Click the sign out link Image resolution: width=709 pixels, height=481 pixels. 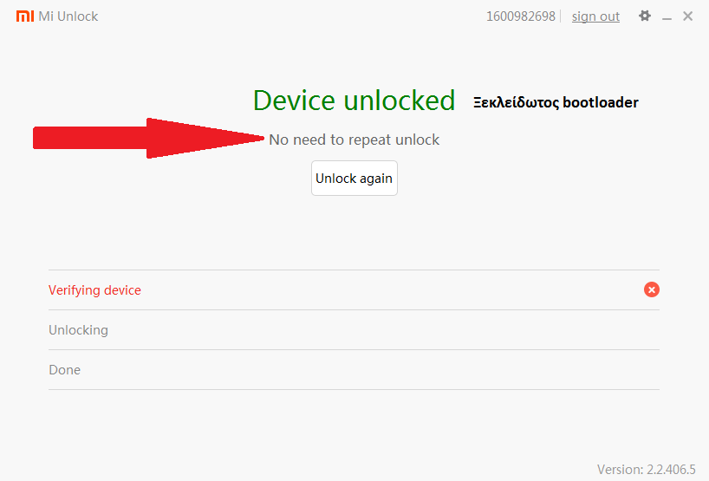coord(595,16)
